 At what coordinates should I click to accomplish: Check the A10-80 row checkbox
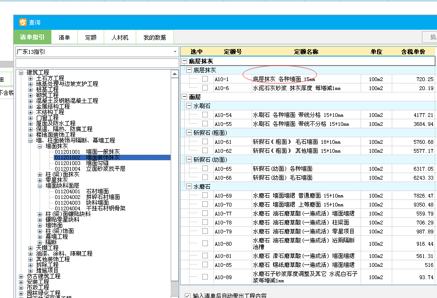[x=205, y=243]
